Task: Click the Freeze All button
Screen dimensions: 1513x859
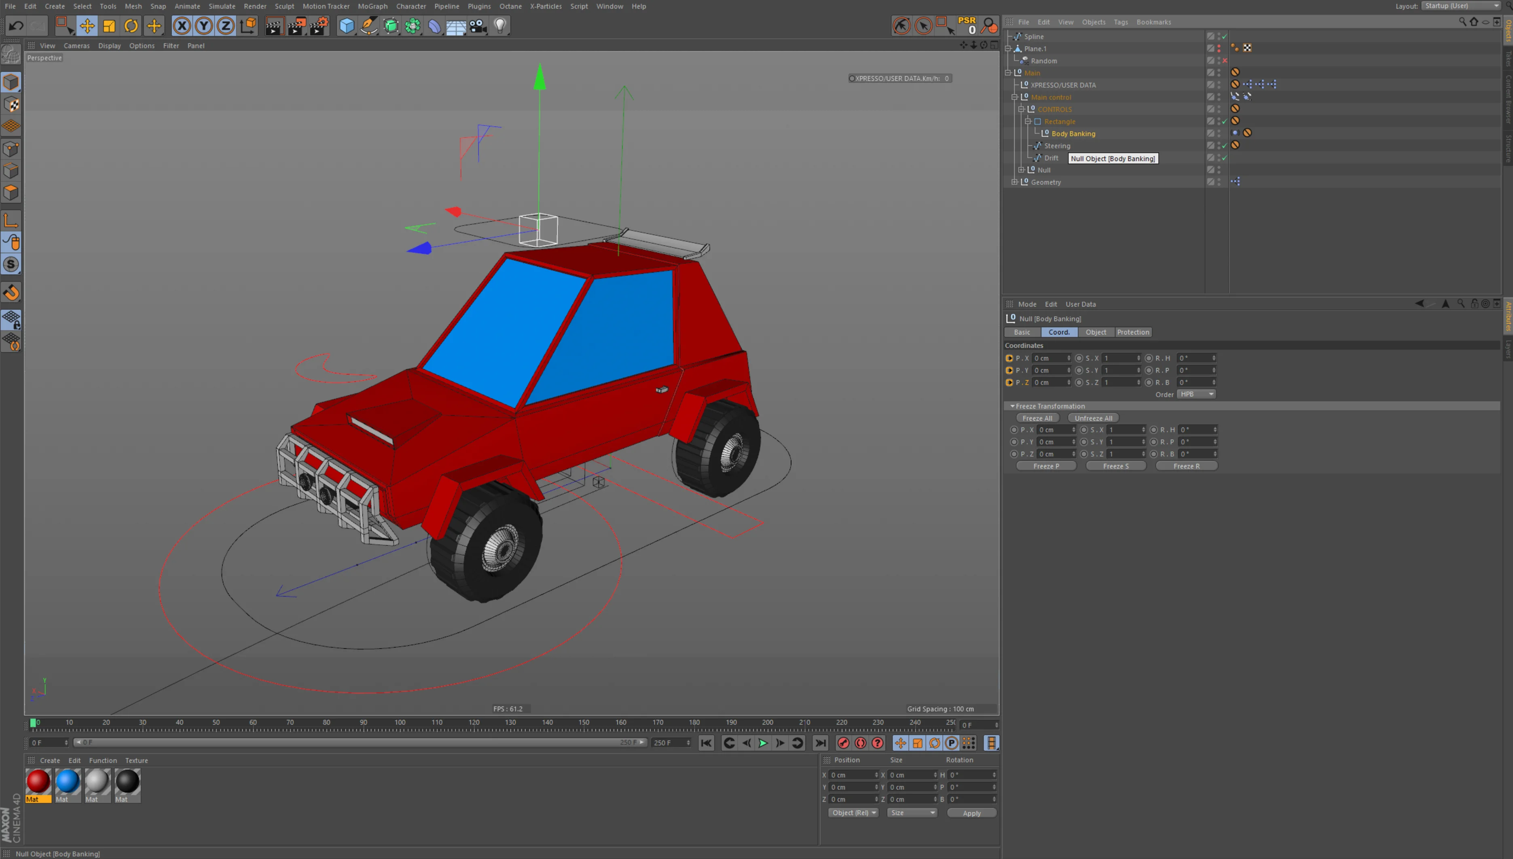Action: point(1037,418)
